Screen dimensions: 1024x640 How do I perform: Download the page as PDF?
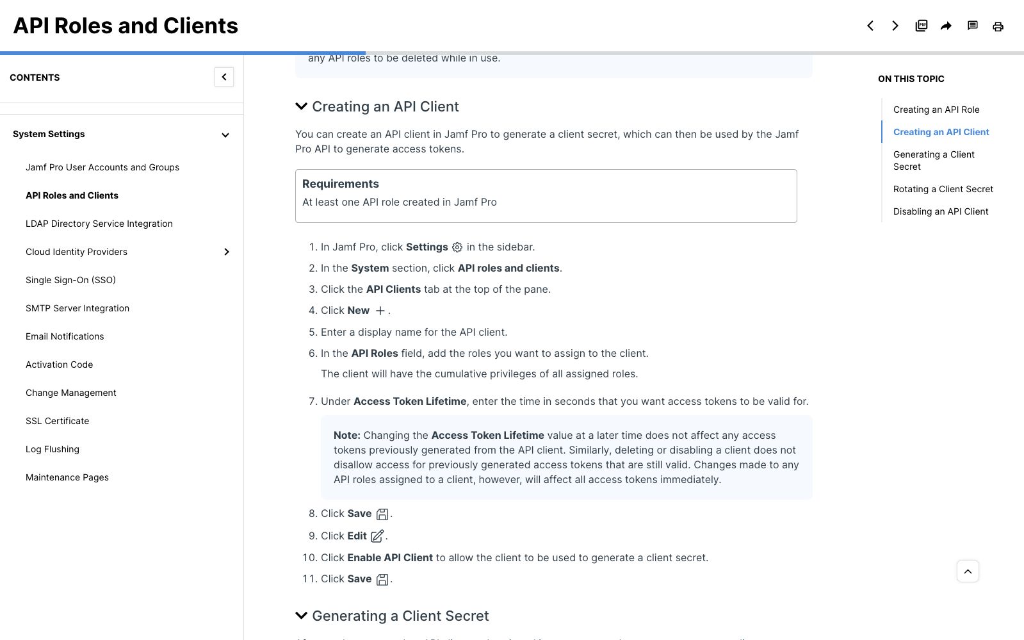point(922,26)
